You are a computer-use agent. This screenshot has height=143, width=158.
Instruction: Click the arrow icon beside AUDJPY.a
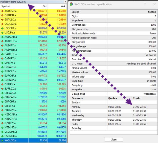pos(2,46)
